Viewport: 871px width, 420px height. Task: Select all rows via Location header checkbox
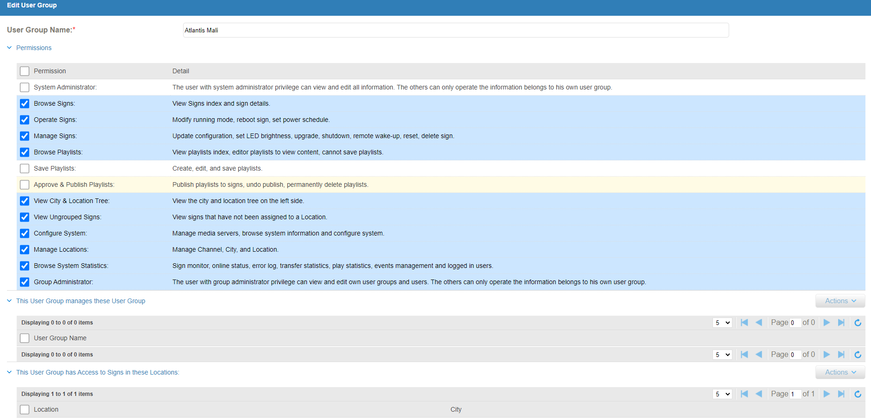click(x=25, y=409)
